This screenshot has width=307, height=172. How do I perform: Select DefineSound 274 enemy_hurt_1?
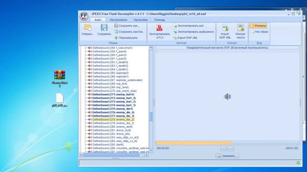click(x=114, y=105)
